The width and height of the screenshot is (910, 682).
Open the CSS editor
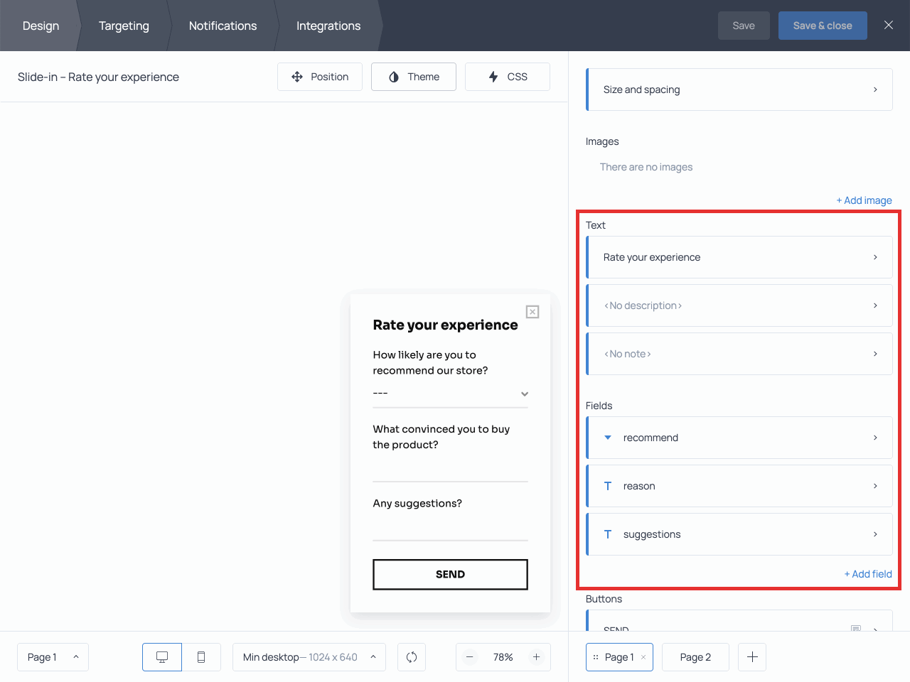[508, 77]
